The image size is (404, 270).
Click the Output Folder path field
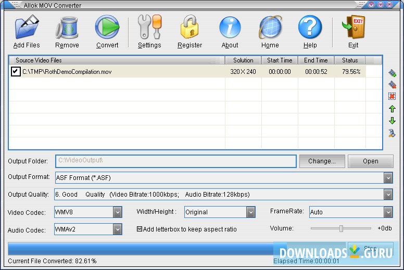coord(176,161)
